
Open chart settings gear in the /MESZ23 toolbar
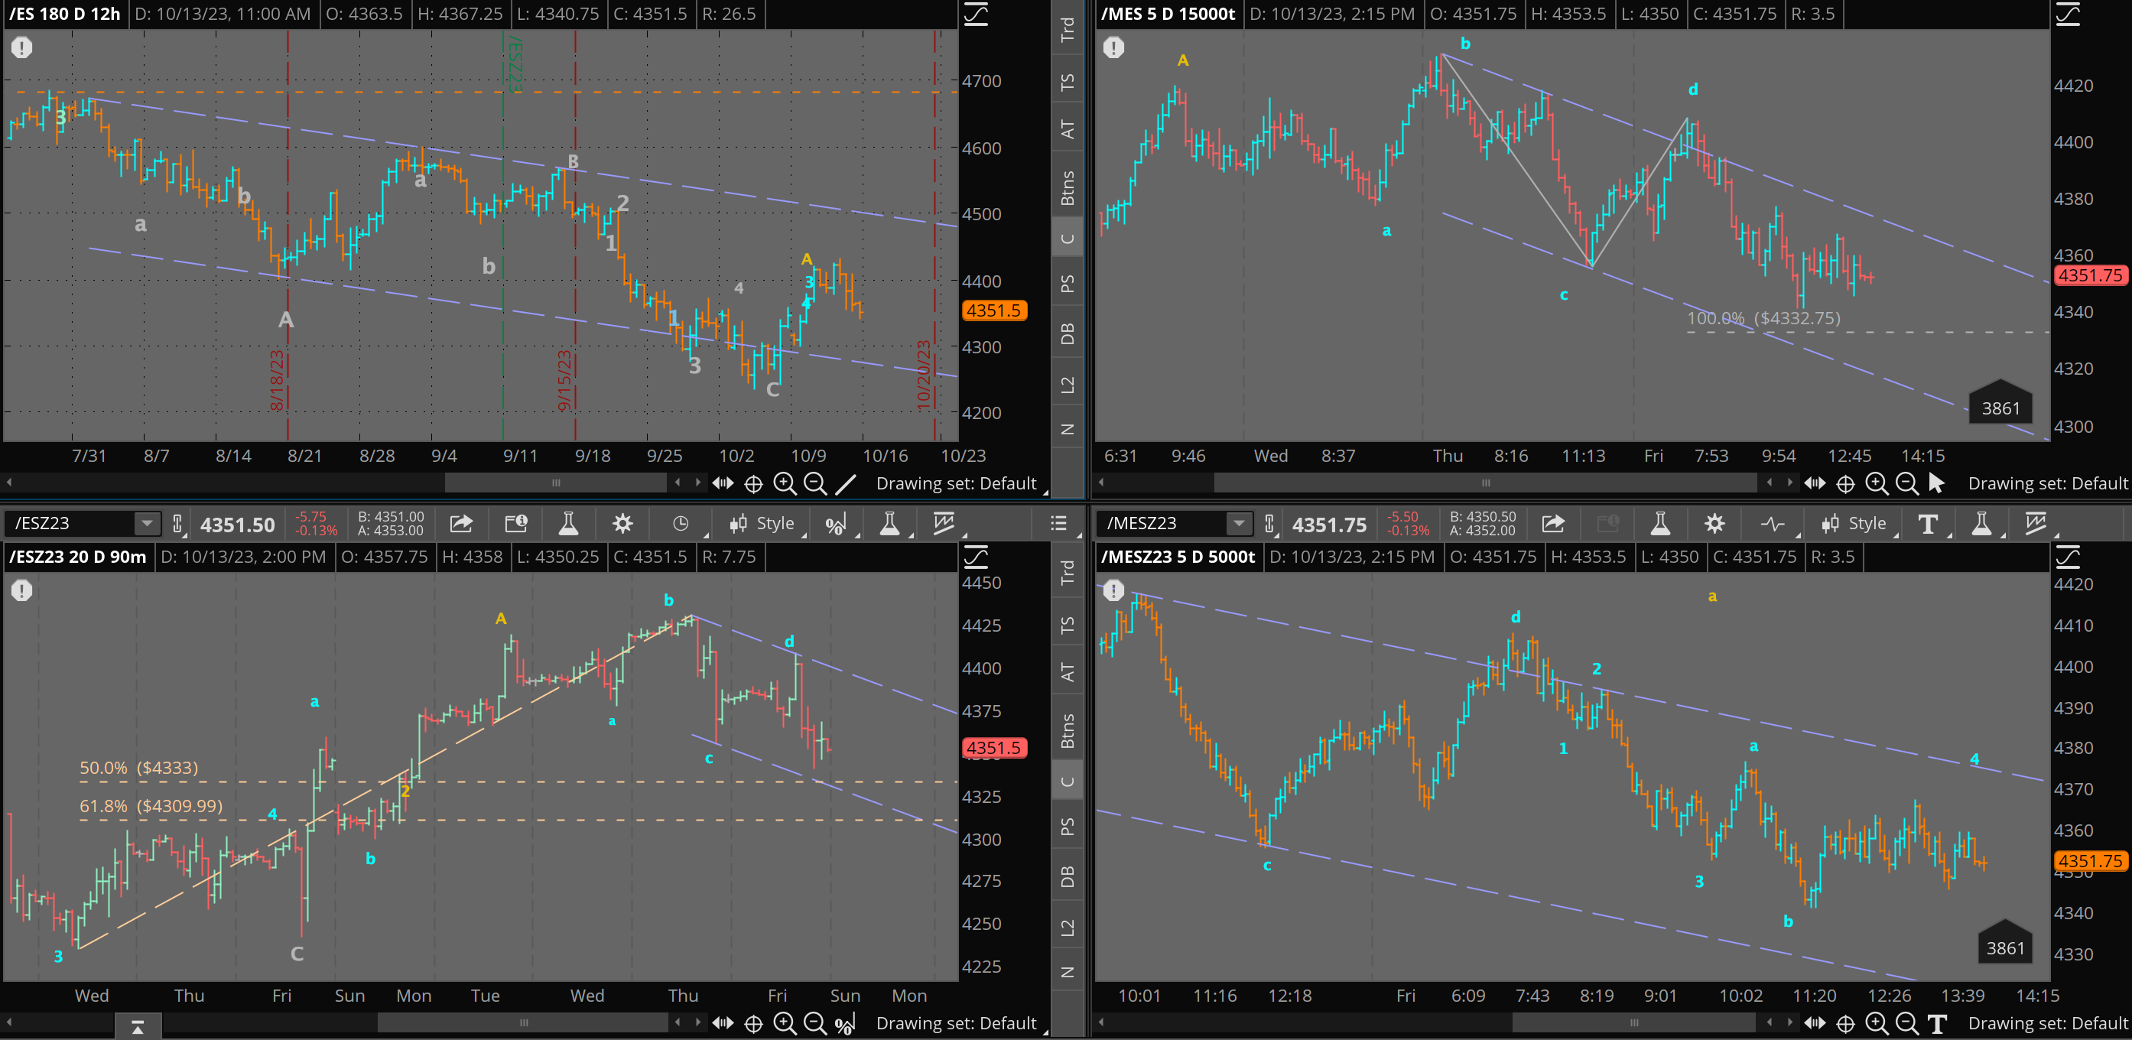[1715, 524]
